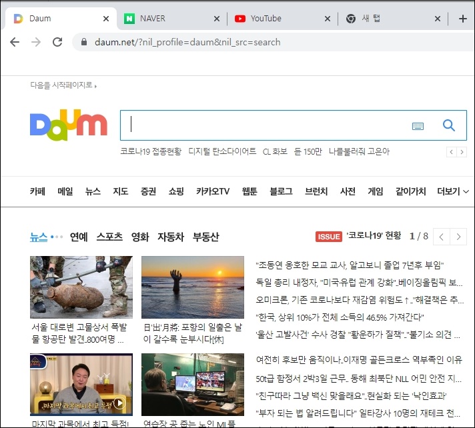The height and width of the screenshot is (428, 475).
Task: Go to next news page arrow
Action: (458, 237)
